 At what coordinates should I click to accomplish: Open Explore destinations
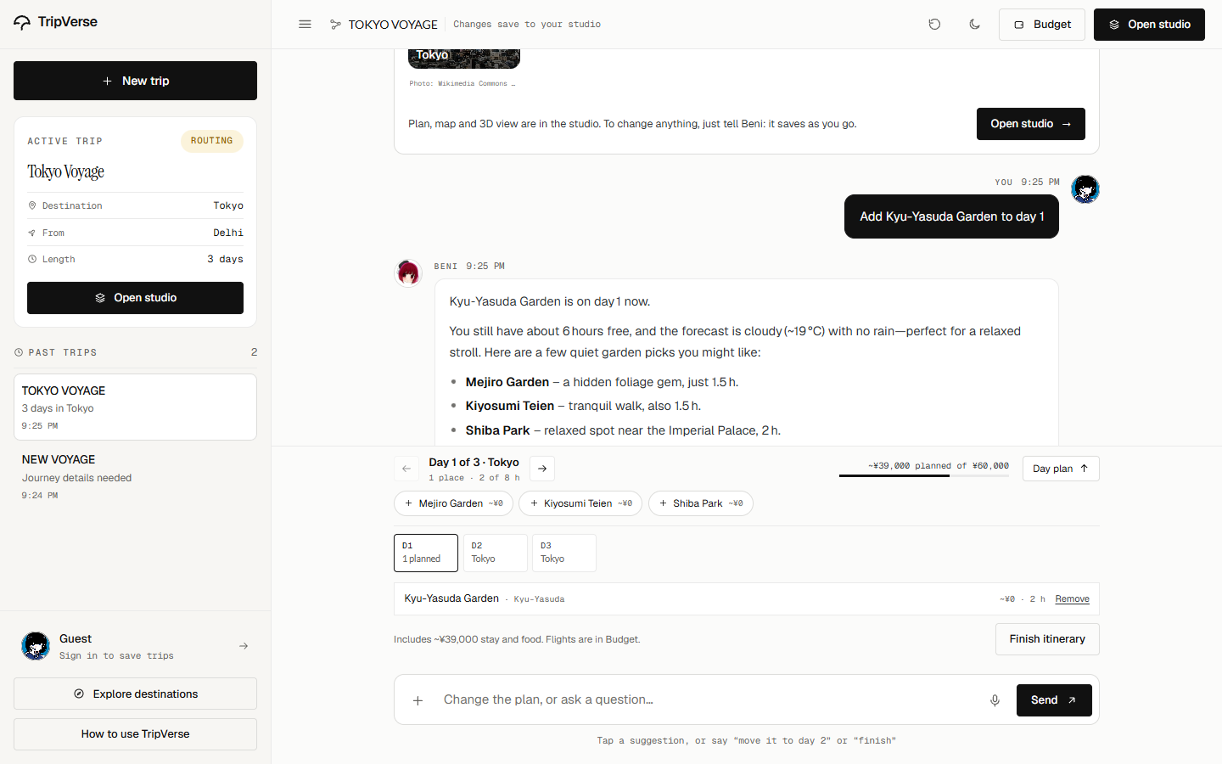pyautogui.click(x=135, y=694)
